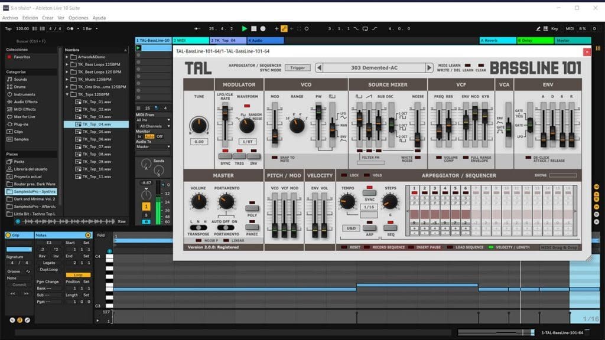The width and height of the screenshot is (605, 340).
Task: Expand the TK_Music 125BPM folder
Action: (x=67, y=80)
